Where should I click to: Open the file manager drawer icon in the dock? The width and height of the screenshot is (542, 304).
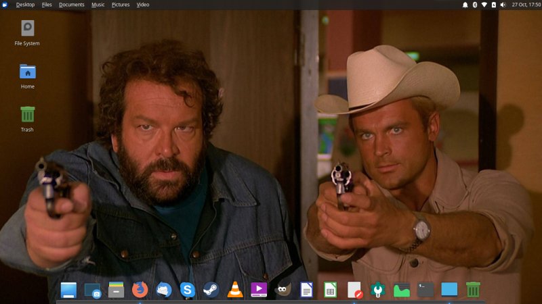[x=116, y=290]
